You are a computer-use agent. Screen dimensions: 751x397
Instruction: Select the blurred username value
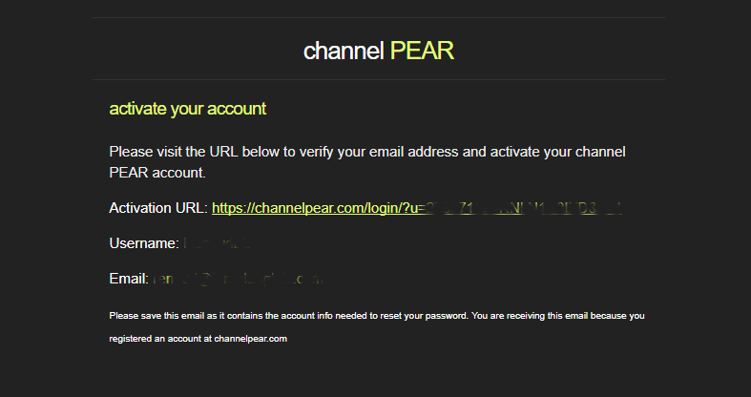tap(217, 243)
